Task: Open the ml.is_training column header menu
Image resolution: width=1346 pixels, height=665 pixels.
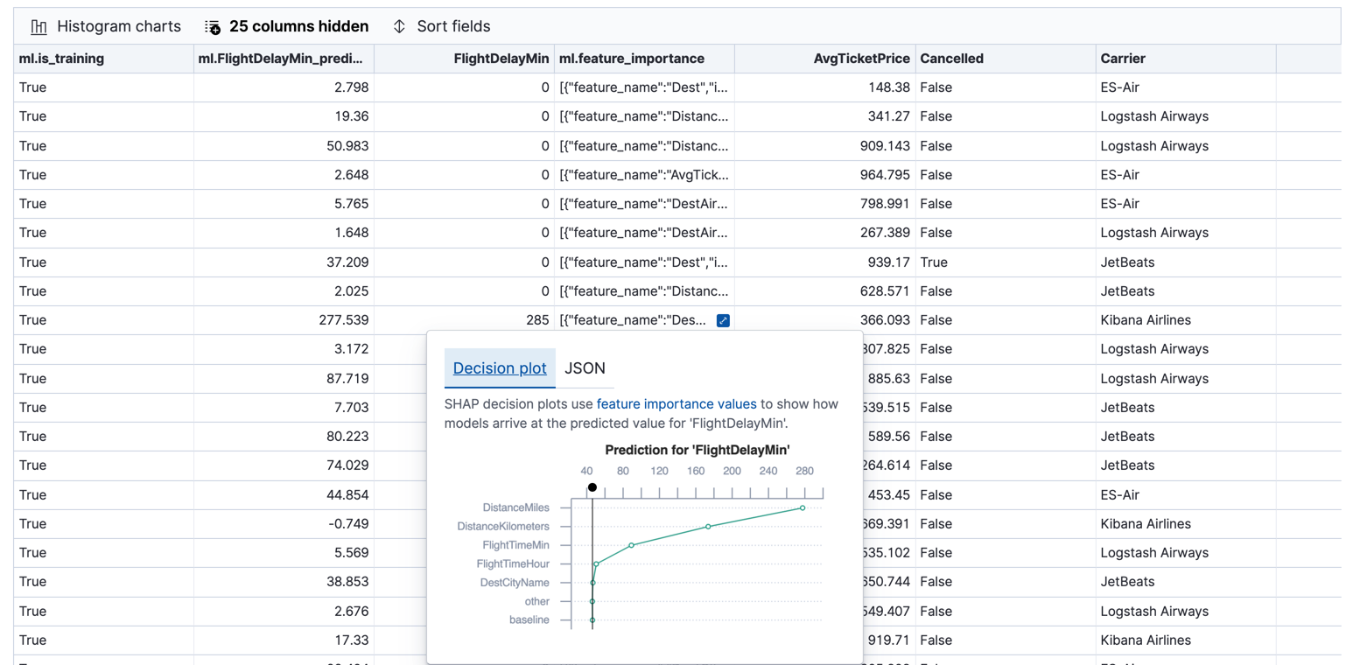Action: coord(59,58)
